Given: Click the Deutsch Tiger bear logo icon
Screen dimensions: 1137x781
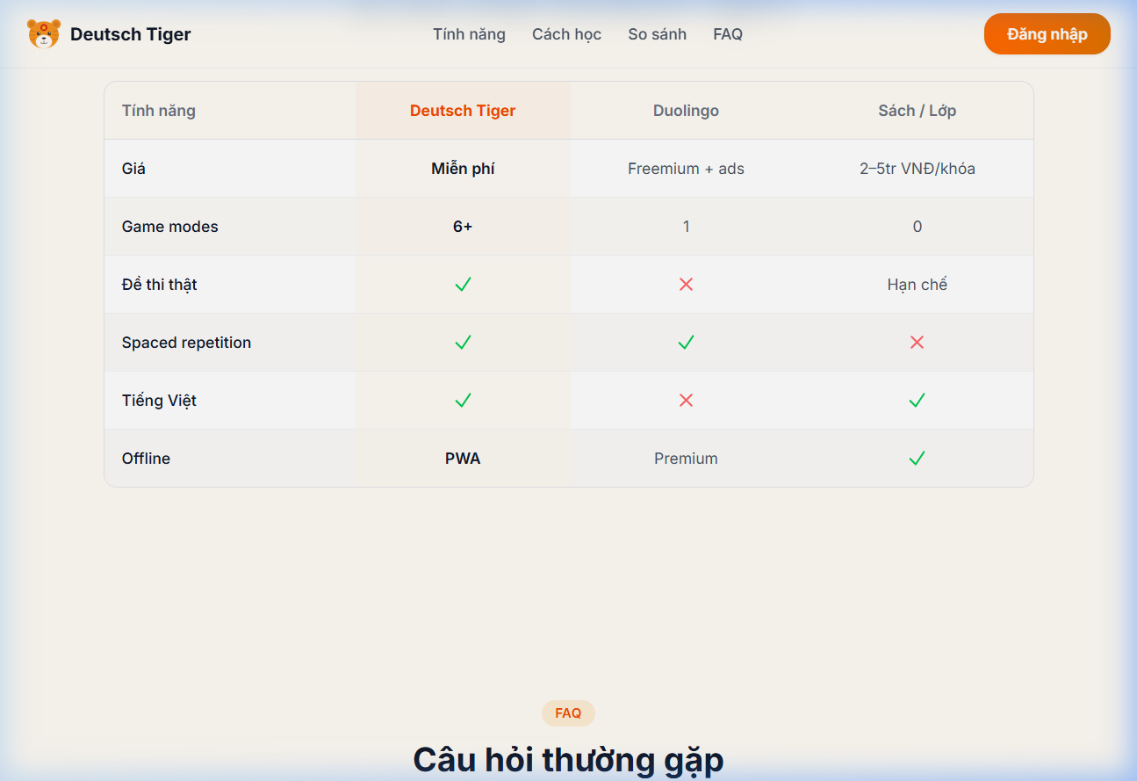Looking at the screenshot, I should click(x=44, y=34).
